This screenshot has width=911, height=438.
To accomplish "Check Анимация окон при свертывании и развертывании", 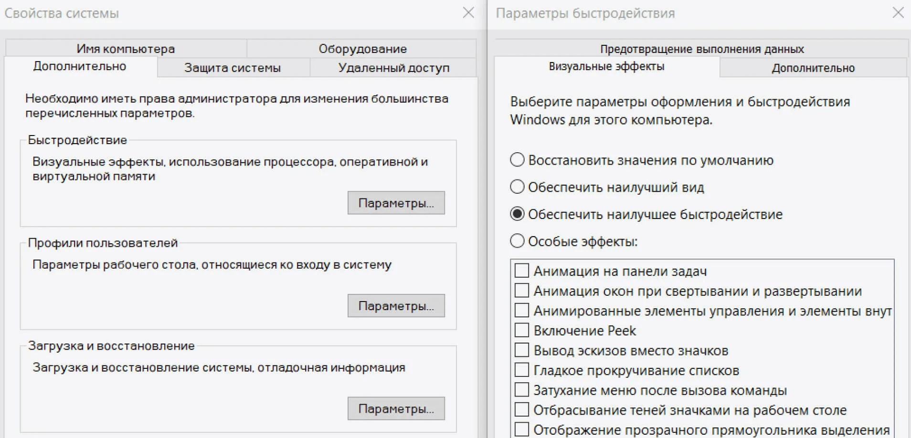I will tap(522, 291).
